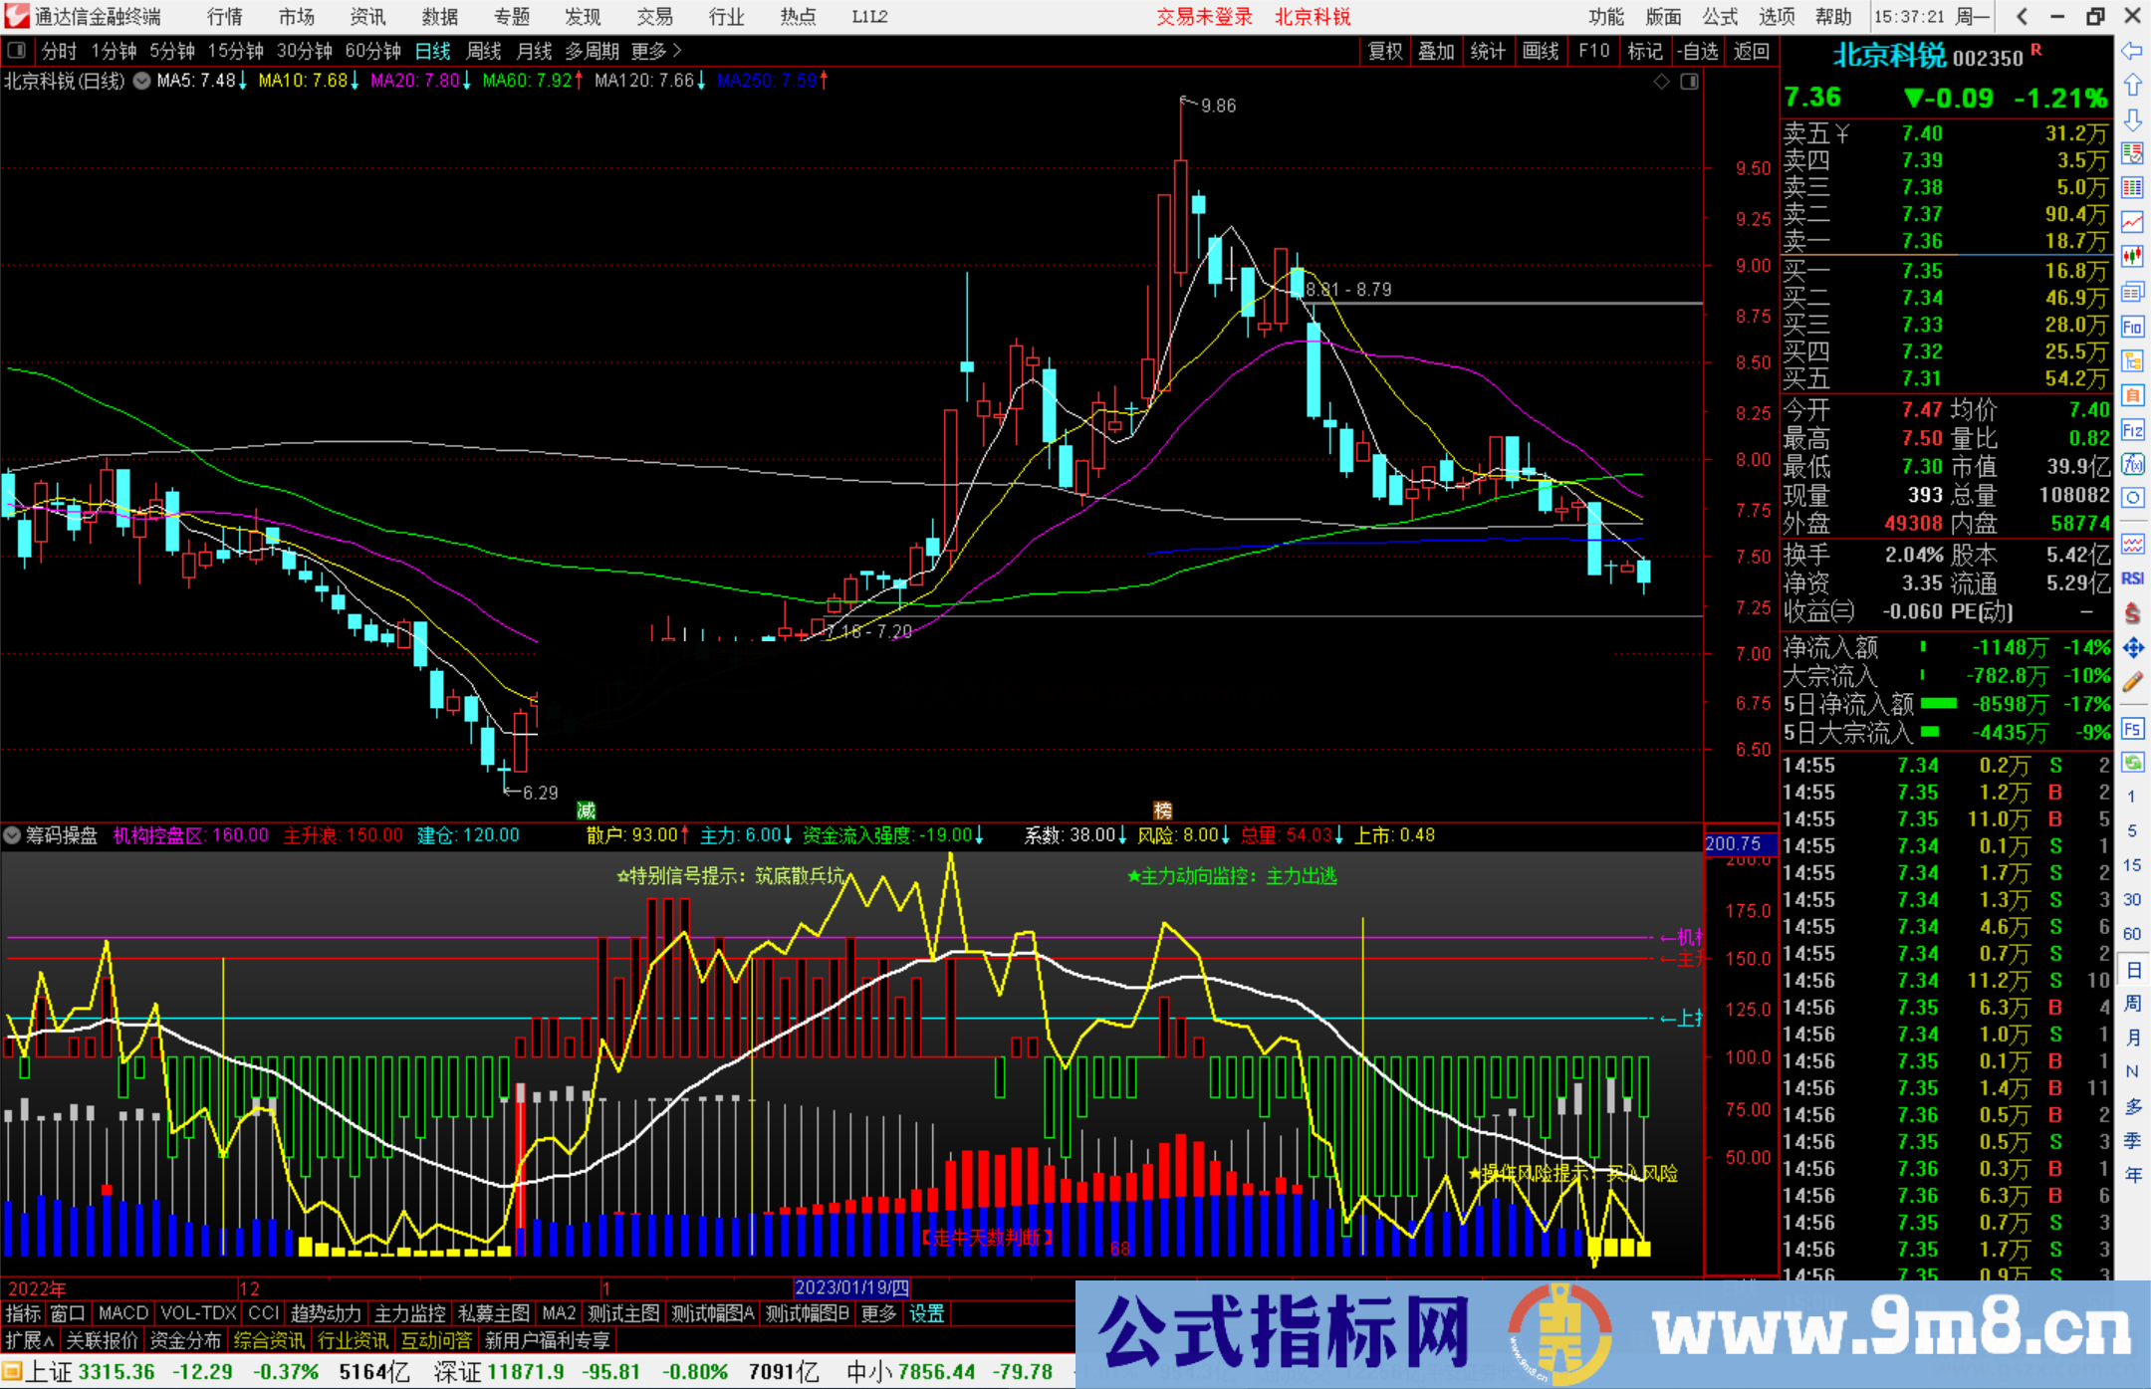Switch to the MACD indicator tab
This screenshot has width=2151, height=1389.
pos(123,1313)
